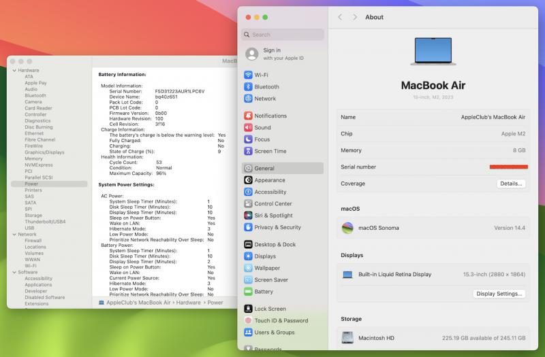Open Wallpaper icon in sidebar
Screen dimensions: 545x357
[248, 268]
